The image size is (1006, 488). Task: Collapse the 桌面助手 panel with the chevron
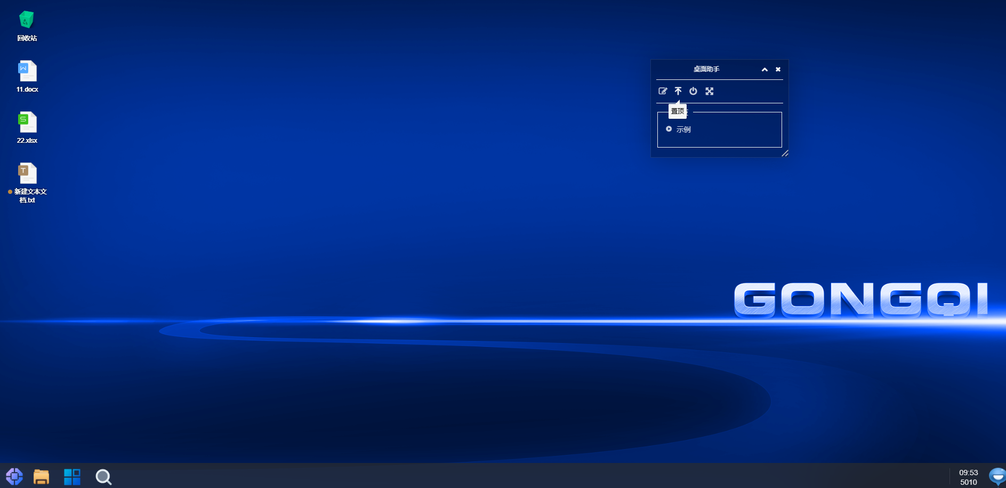pos(764,69)
